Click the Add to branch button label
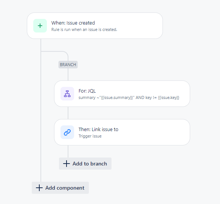The image size is (220, 204). tap(90, 164)
